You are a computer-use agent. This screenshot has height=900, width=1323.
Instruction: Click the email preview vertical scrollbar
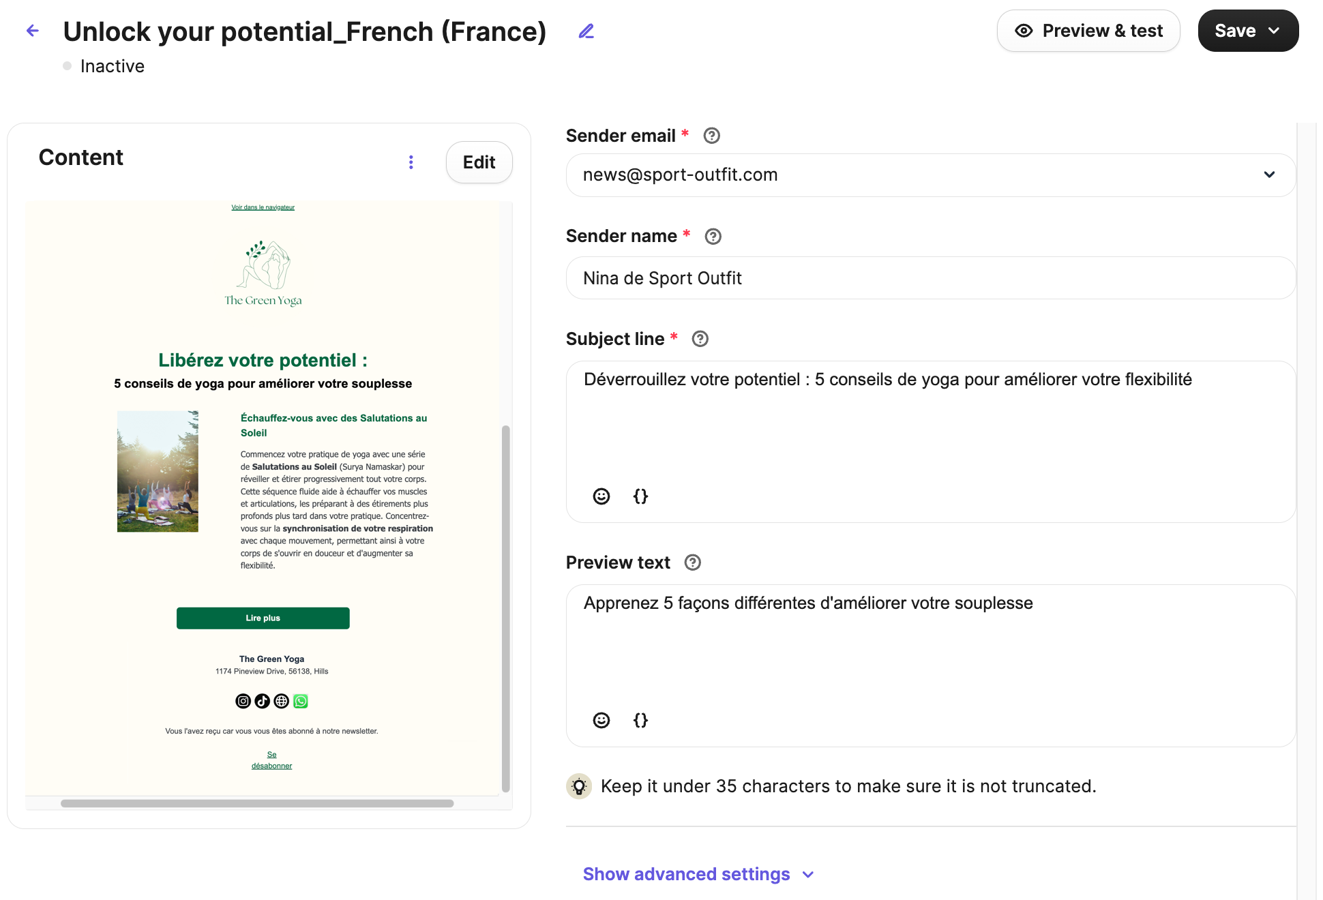tap(505, 607)
